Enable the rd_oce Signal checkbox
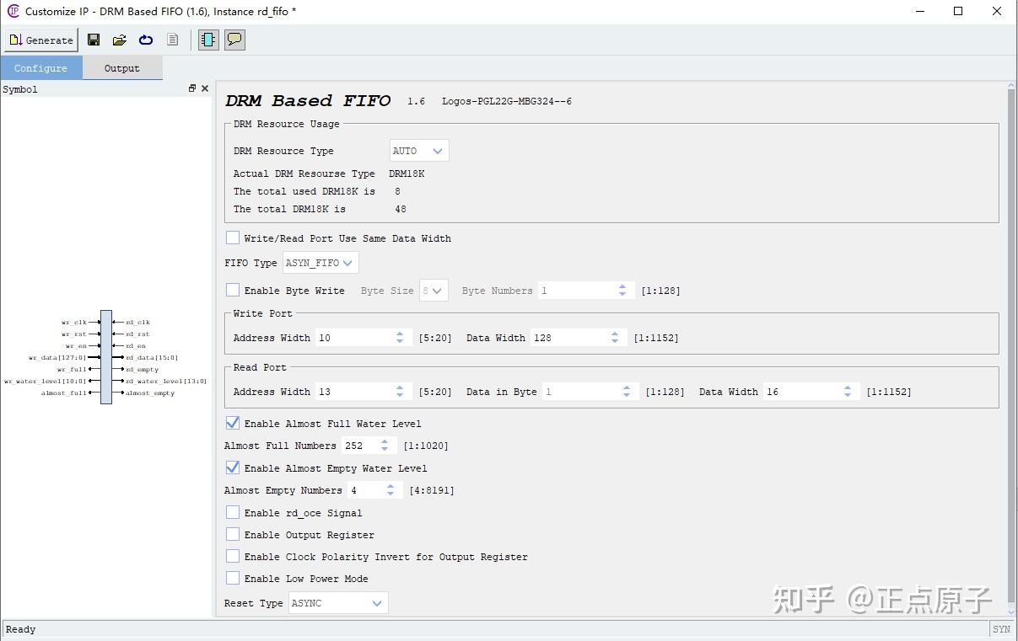Screen dimensions: 1018x641 [x=233, y=512]
